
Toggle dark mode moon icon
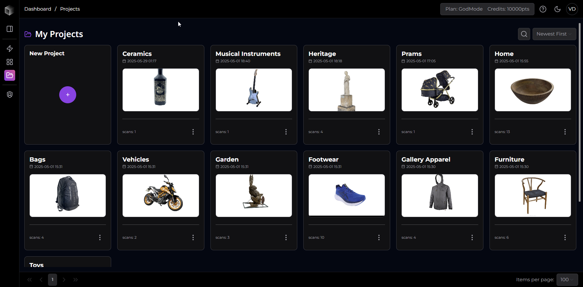click(x=557, y=9)
